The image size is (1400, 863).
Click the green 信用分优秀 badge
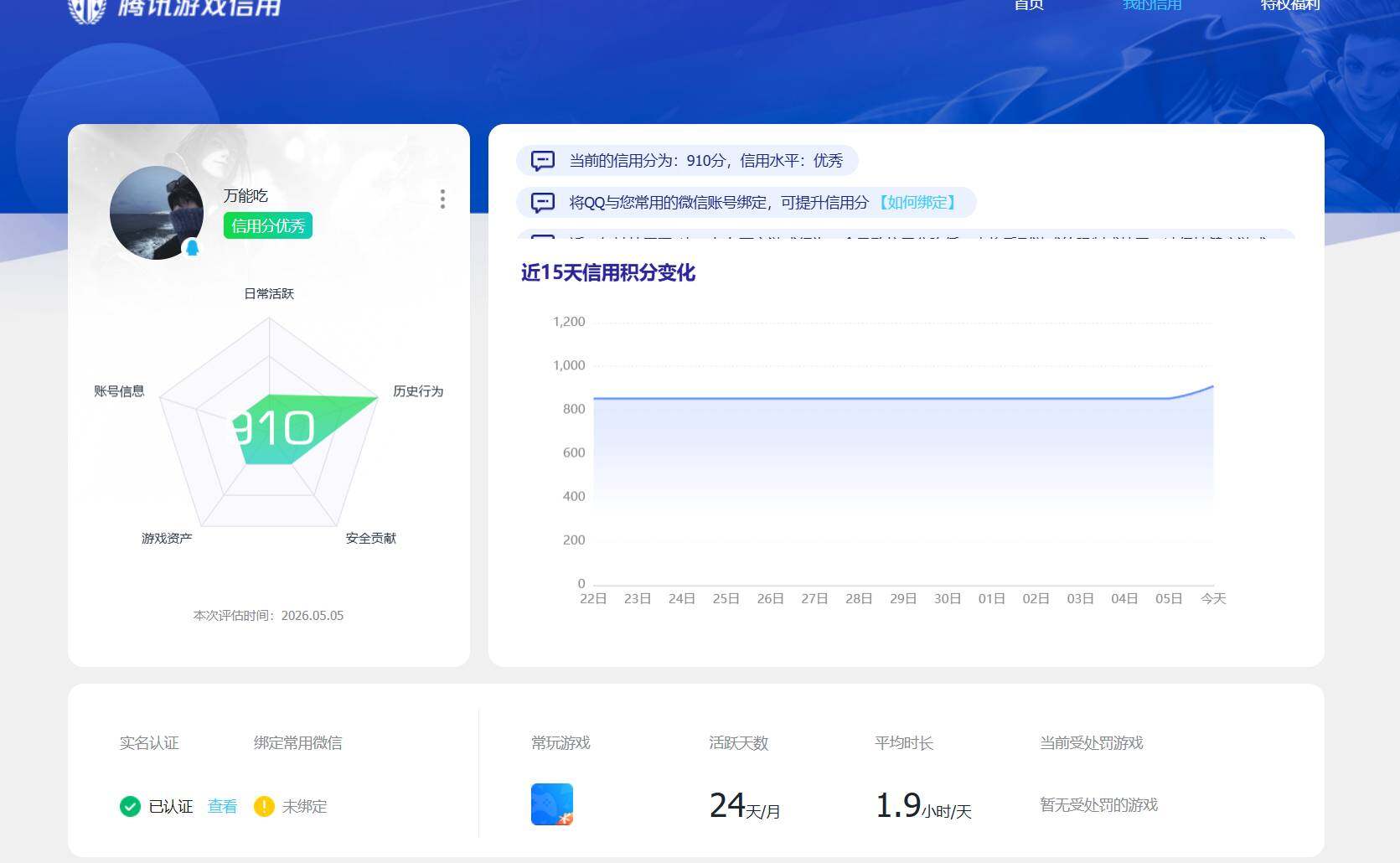pos(267,225)
